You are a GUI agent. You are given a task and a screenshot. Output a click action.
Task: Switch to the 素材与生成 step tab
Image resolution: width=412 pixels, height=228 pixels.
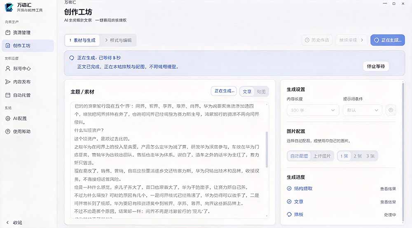(82, 40)
